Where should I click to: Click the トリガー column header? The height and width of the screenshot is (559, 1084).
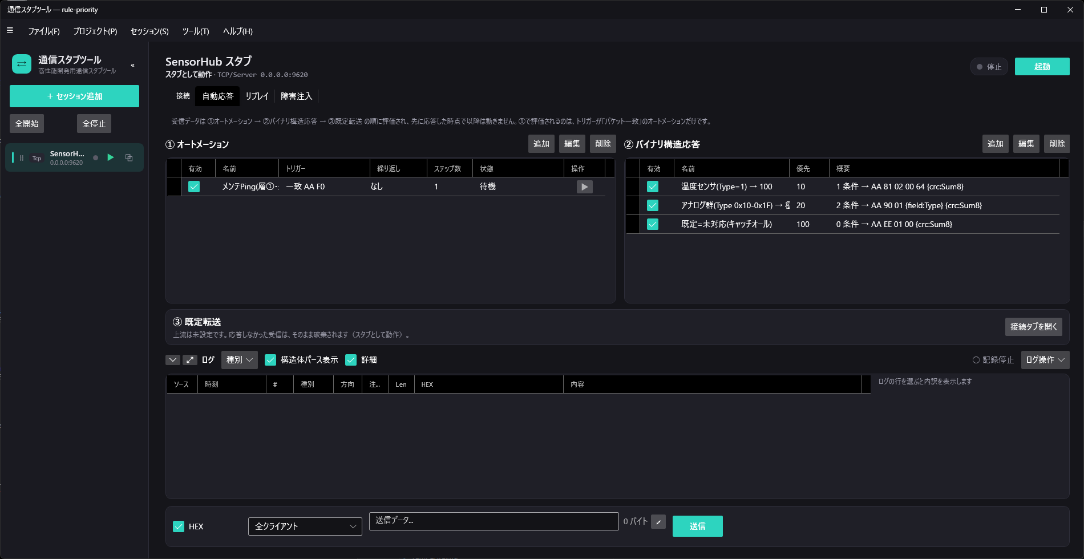324,169
